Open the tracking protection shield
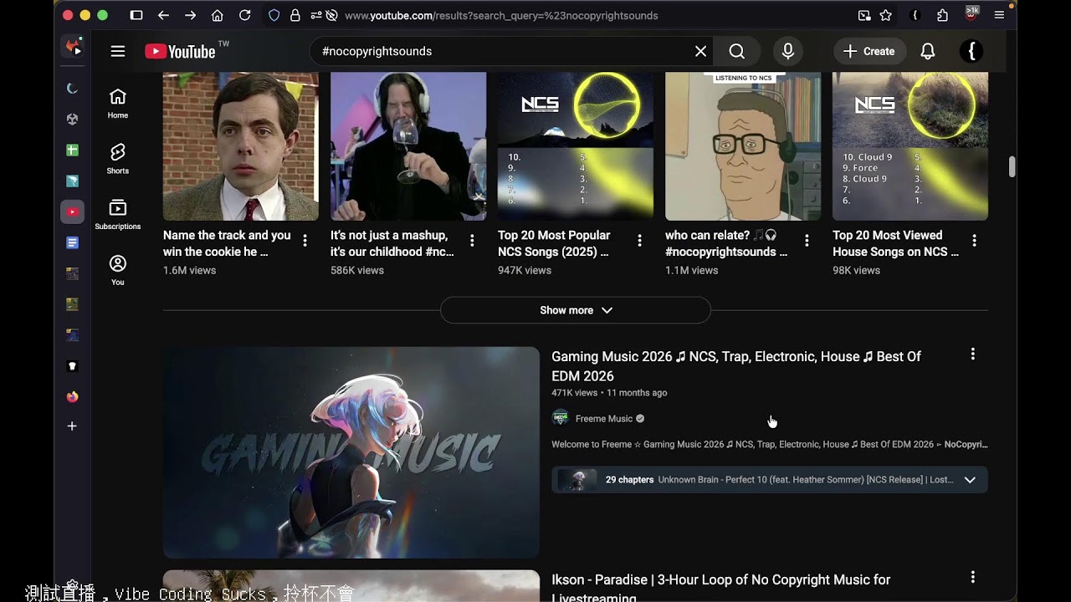 tap(274, 15)
